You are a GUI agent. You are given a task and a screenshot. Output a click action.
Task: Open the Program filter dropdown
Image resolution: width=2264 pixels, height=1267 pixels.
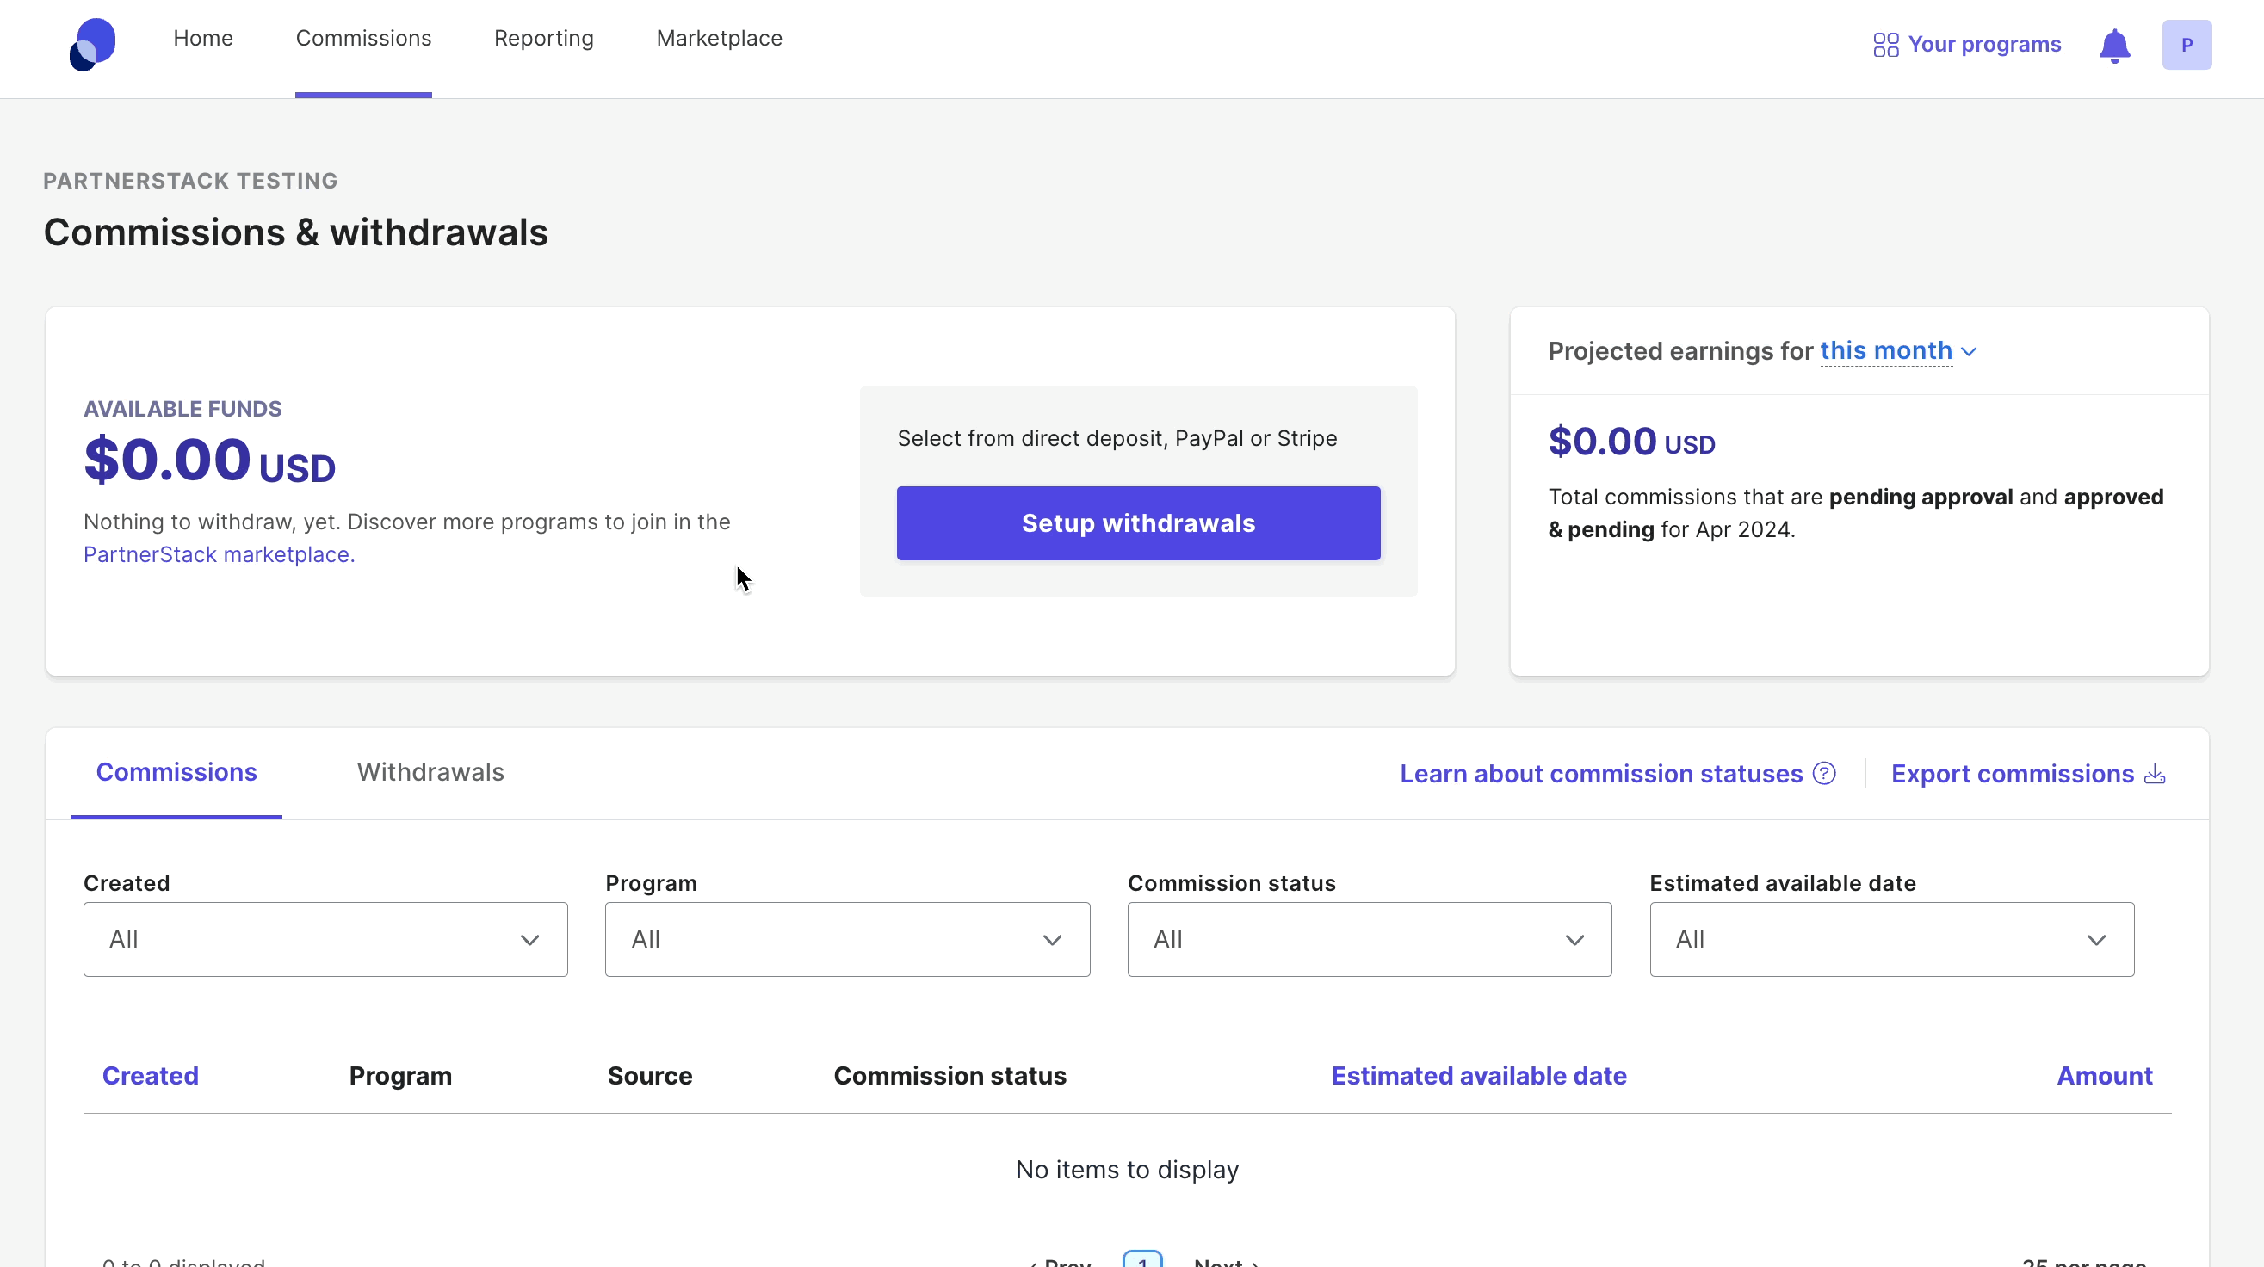(x=847, y=939)
